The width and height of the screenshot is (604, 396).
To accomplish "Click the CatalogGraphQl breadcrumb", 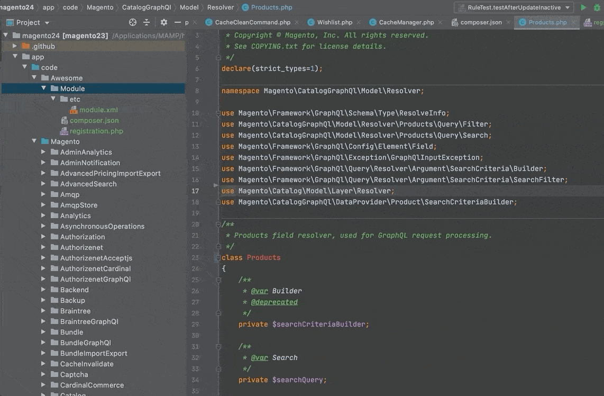I will tap(146, 7).
